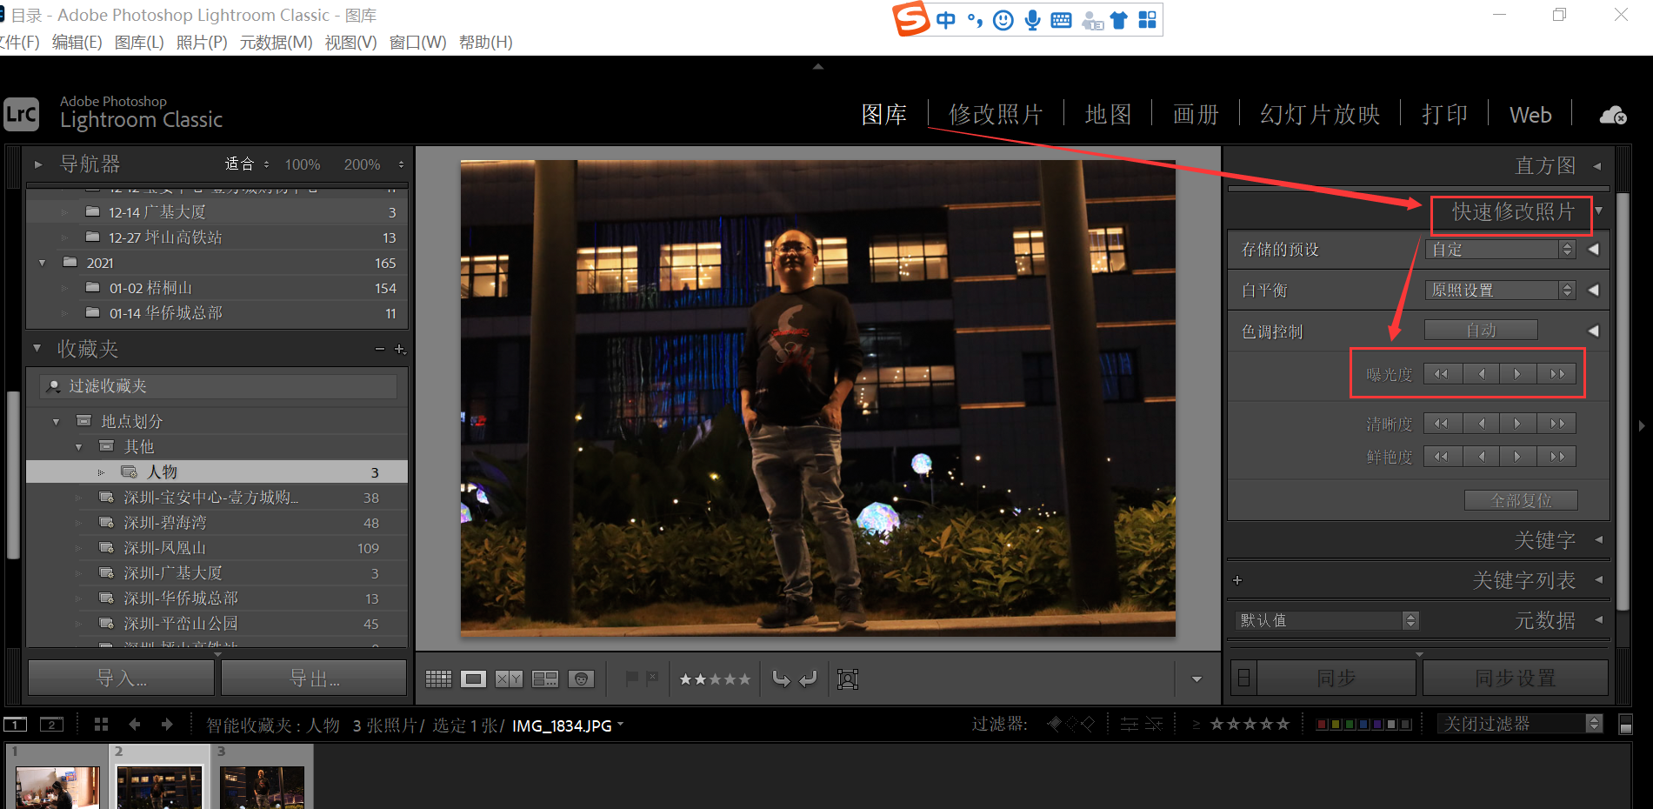
Task: Filter by blue color label
Action: (1363, 724)
